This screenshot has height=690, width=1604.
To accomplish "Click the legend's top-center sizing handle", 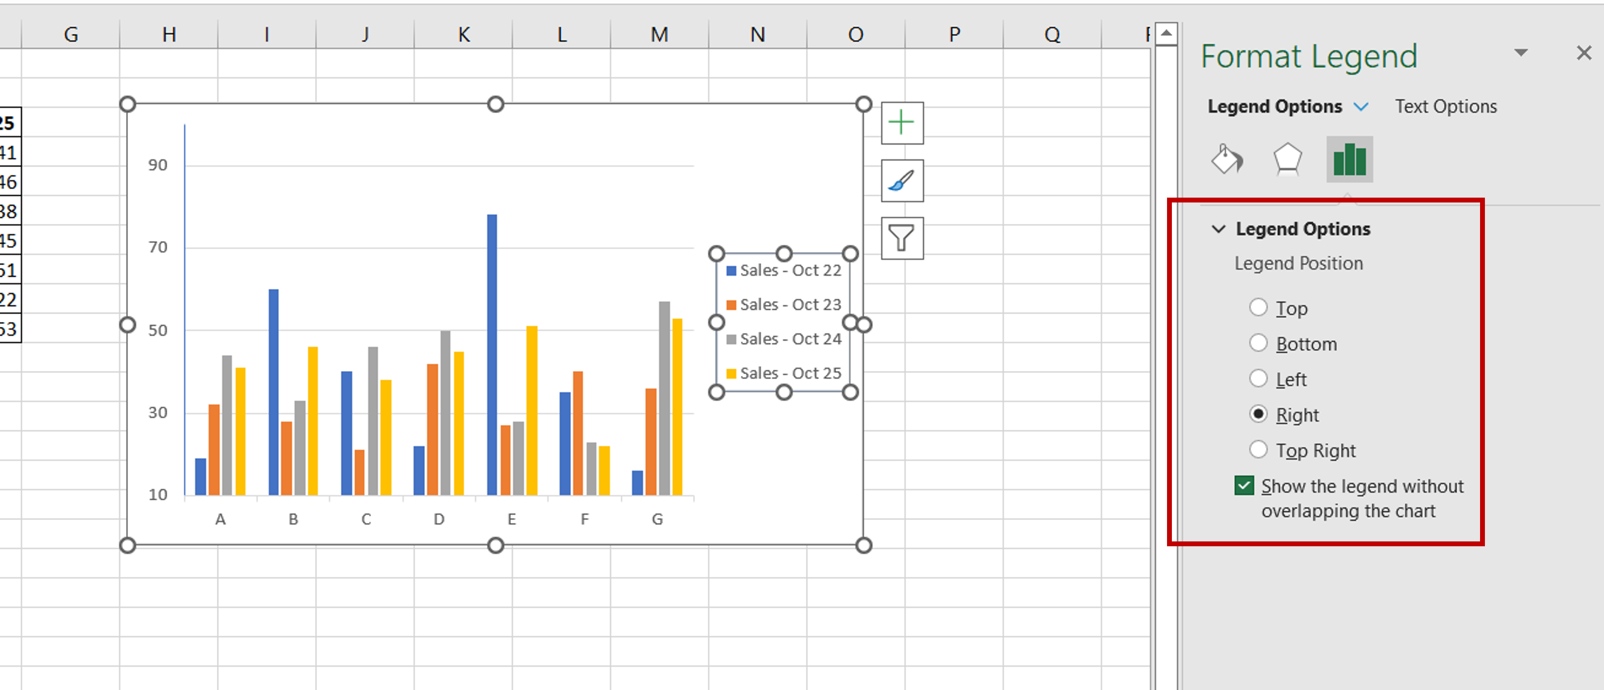I will click(784, 253).
